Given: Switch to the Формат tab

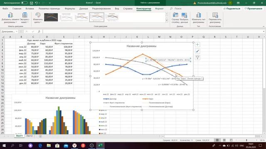Looking at the screenshot, I should (x=159, y=8).
